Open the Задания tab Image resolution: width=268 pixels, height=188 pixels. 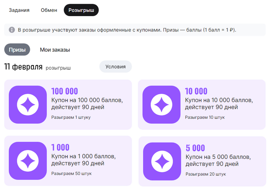[19, 10]
